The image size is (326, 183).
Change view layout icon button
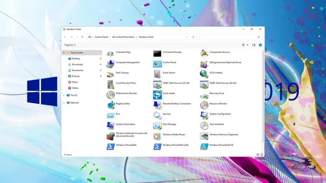244,45
